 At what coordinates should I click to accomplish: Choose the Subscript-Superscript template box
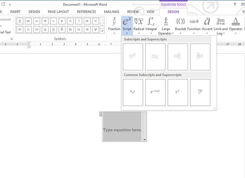[x=178, y=57]
